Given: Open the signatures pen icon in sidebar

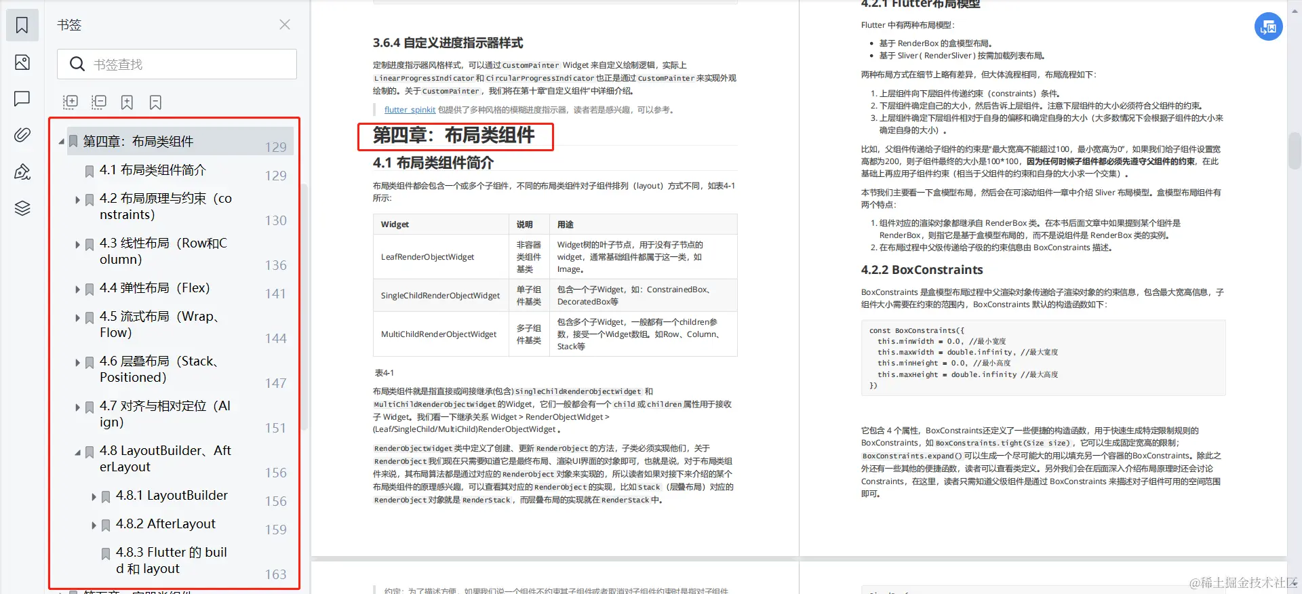Looking at the screenshot, I should (x=22, y=172).
